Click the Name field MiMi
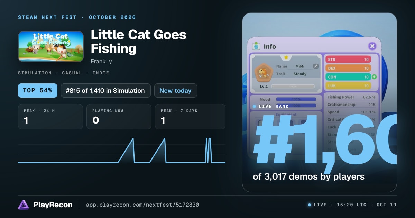 [x=300, y=66]
